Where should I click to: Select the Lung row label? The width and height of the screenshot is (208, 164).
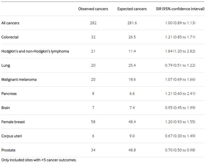[x=5, y=65]
